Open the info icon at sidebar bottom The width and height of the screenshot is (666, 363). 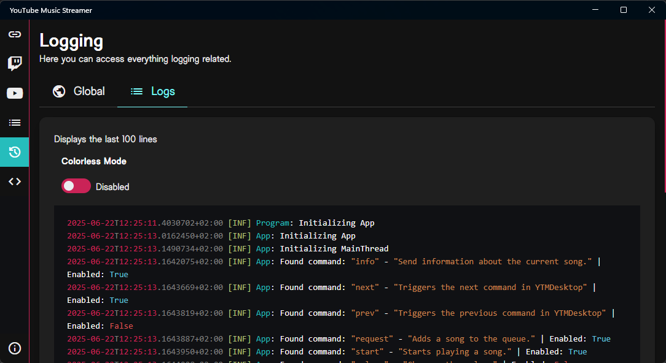(x=15, y=348)
